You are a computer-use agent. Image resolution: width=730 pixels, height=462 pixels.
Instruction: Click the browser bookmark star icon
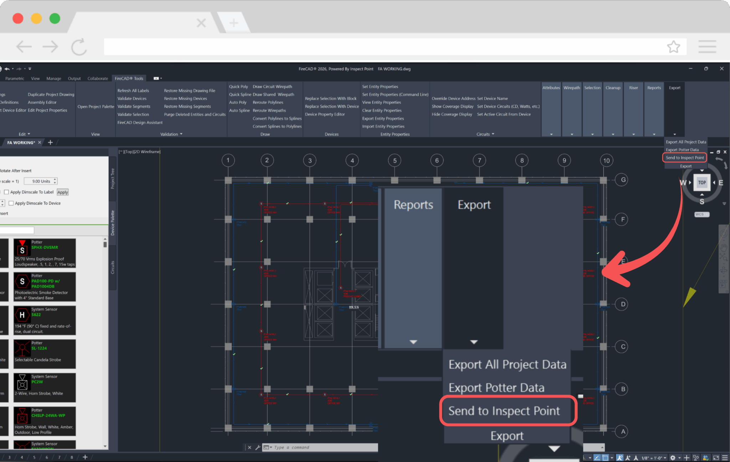(673, 47)
